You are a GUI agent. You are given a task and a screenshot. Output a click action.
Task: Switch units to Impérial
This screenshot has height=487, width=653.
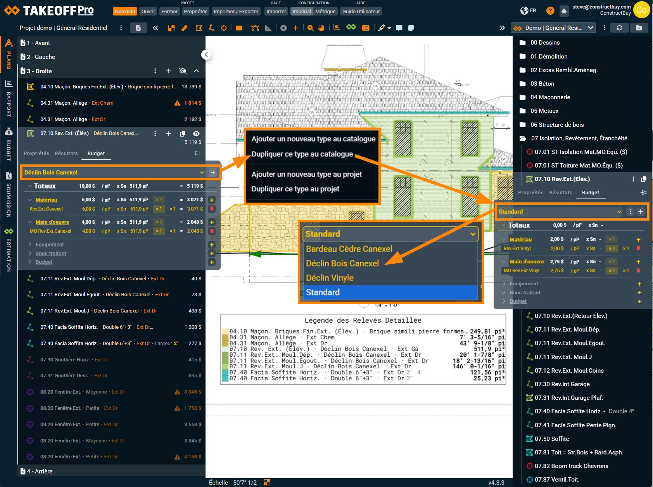coord(302,12)
